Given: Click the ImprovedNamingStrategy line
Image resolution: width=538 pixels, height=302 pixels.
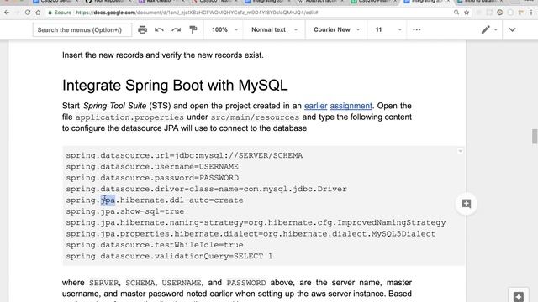Looking at the screenshot, I should (x=256, y=223).
